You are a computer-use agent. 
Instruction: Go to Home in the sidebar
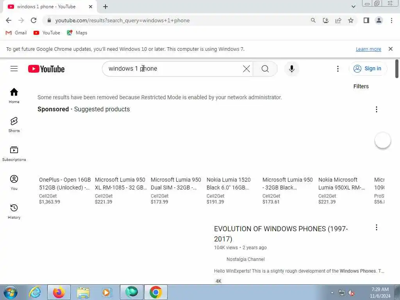[x=14, y=96]
